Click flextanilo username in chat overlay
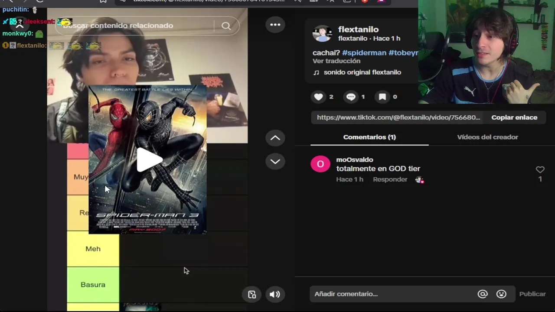Screen dimensions: 555x312 pyautogui.click(x=32, y=45)
